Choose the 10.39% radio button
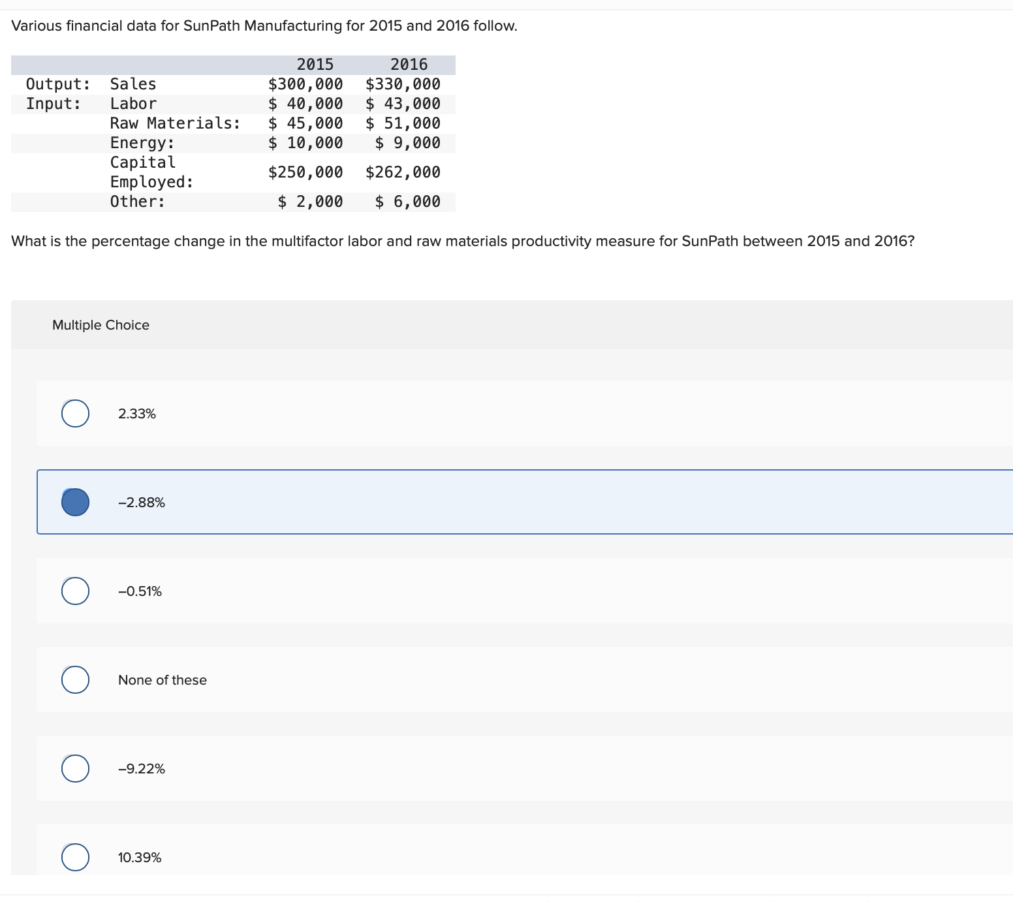 (76, 857)
